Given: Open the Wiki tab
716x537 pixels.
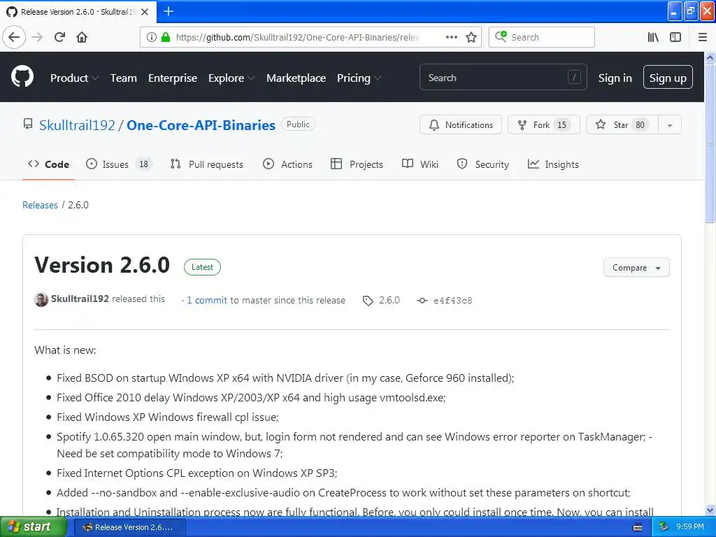Looking at the screenshot, I should click(420, 164).
